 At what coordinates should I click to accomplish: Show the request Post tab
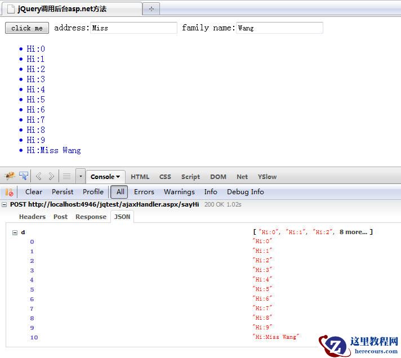click(x=60, y=217)
